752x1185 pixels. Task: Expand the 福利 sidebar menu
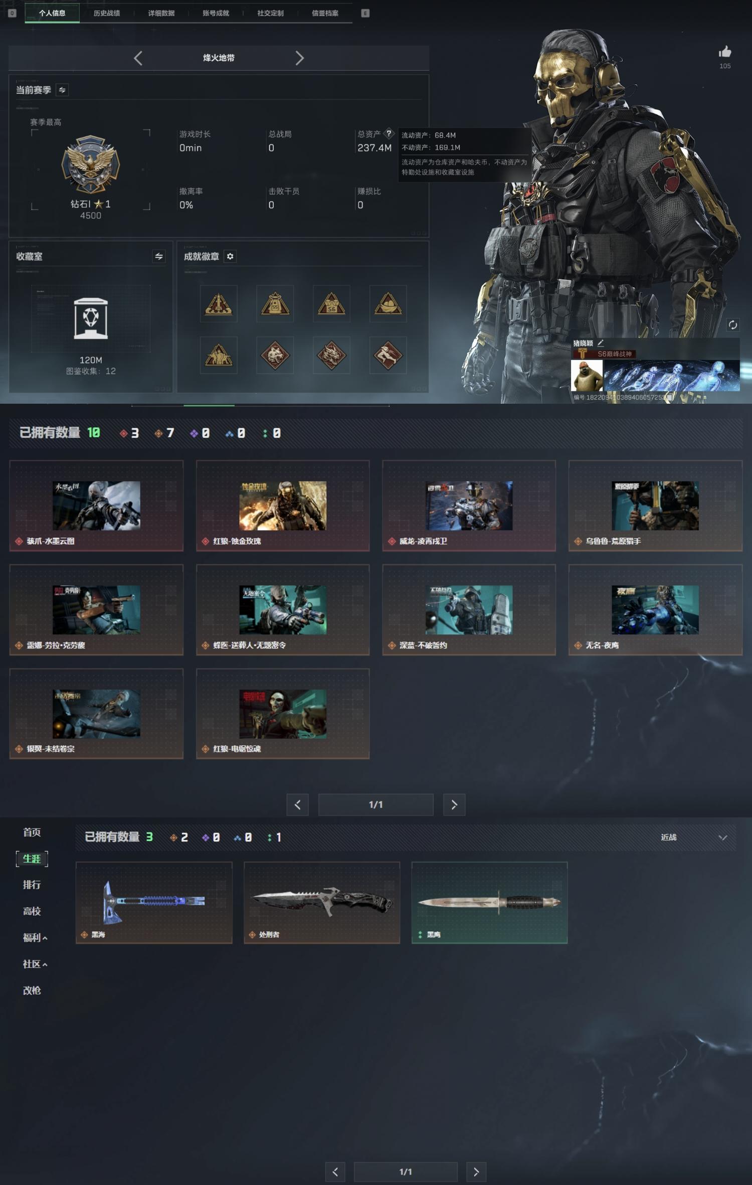click(35, 937)
